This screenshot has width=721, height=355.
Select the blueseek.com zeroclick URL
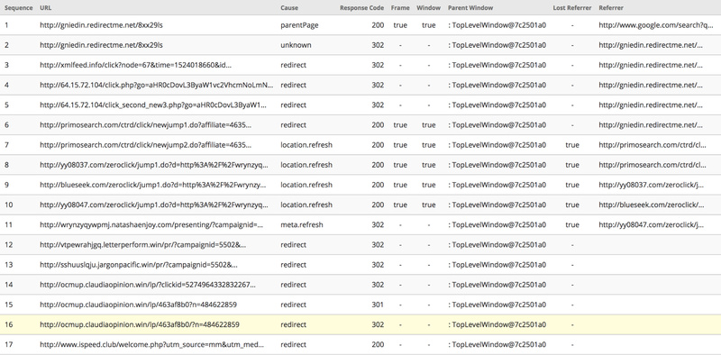153,185
